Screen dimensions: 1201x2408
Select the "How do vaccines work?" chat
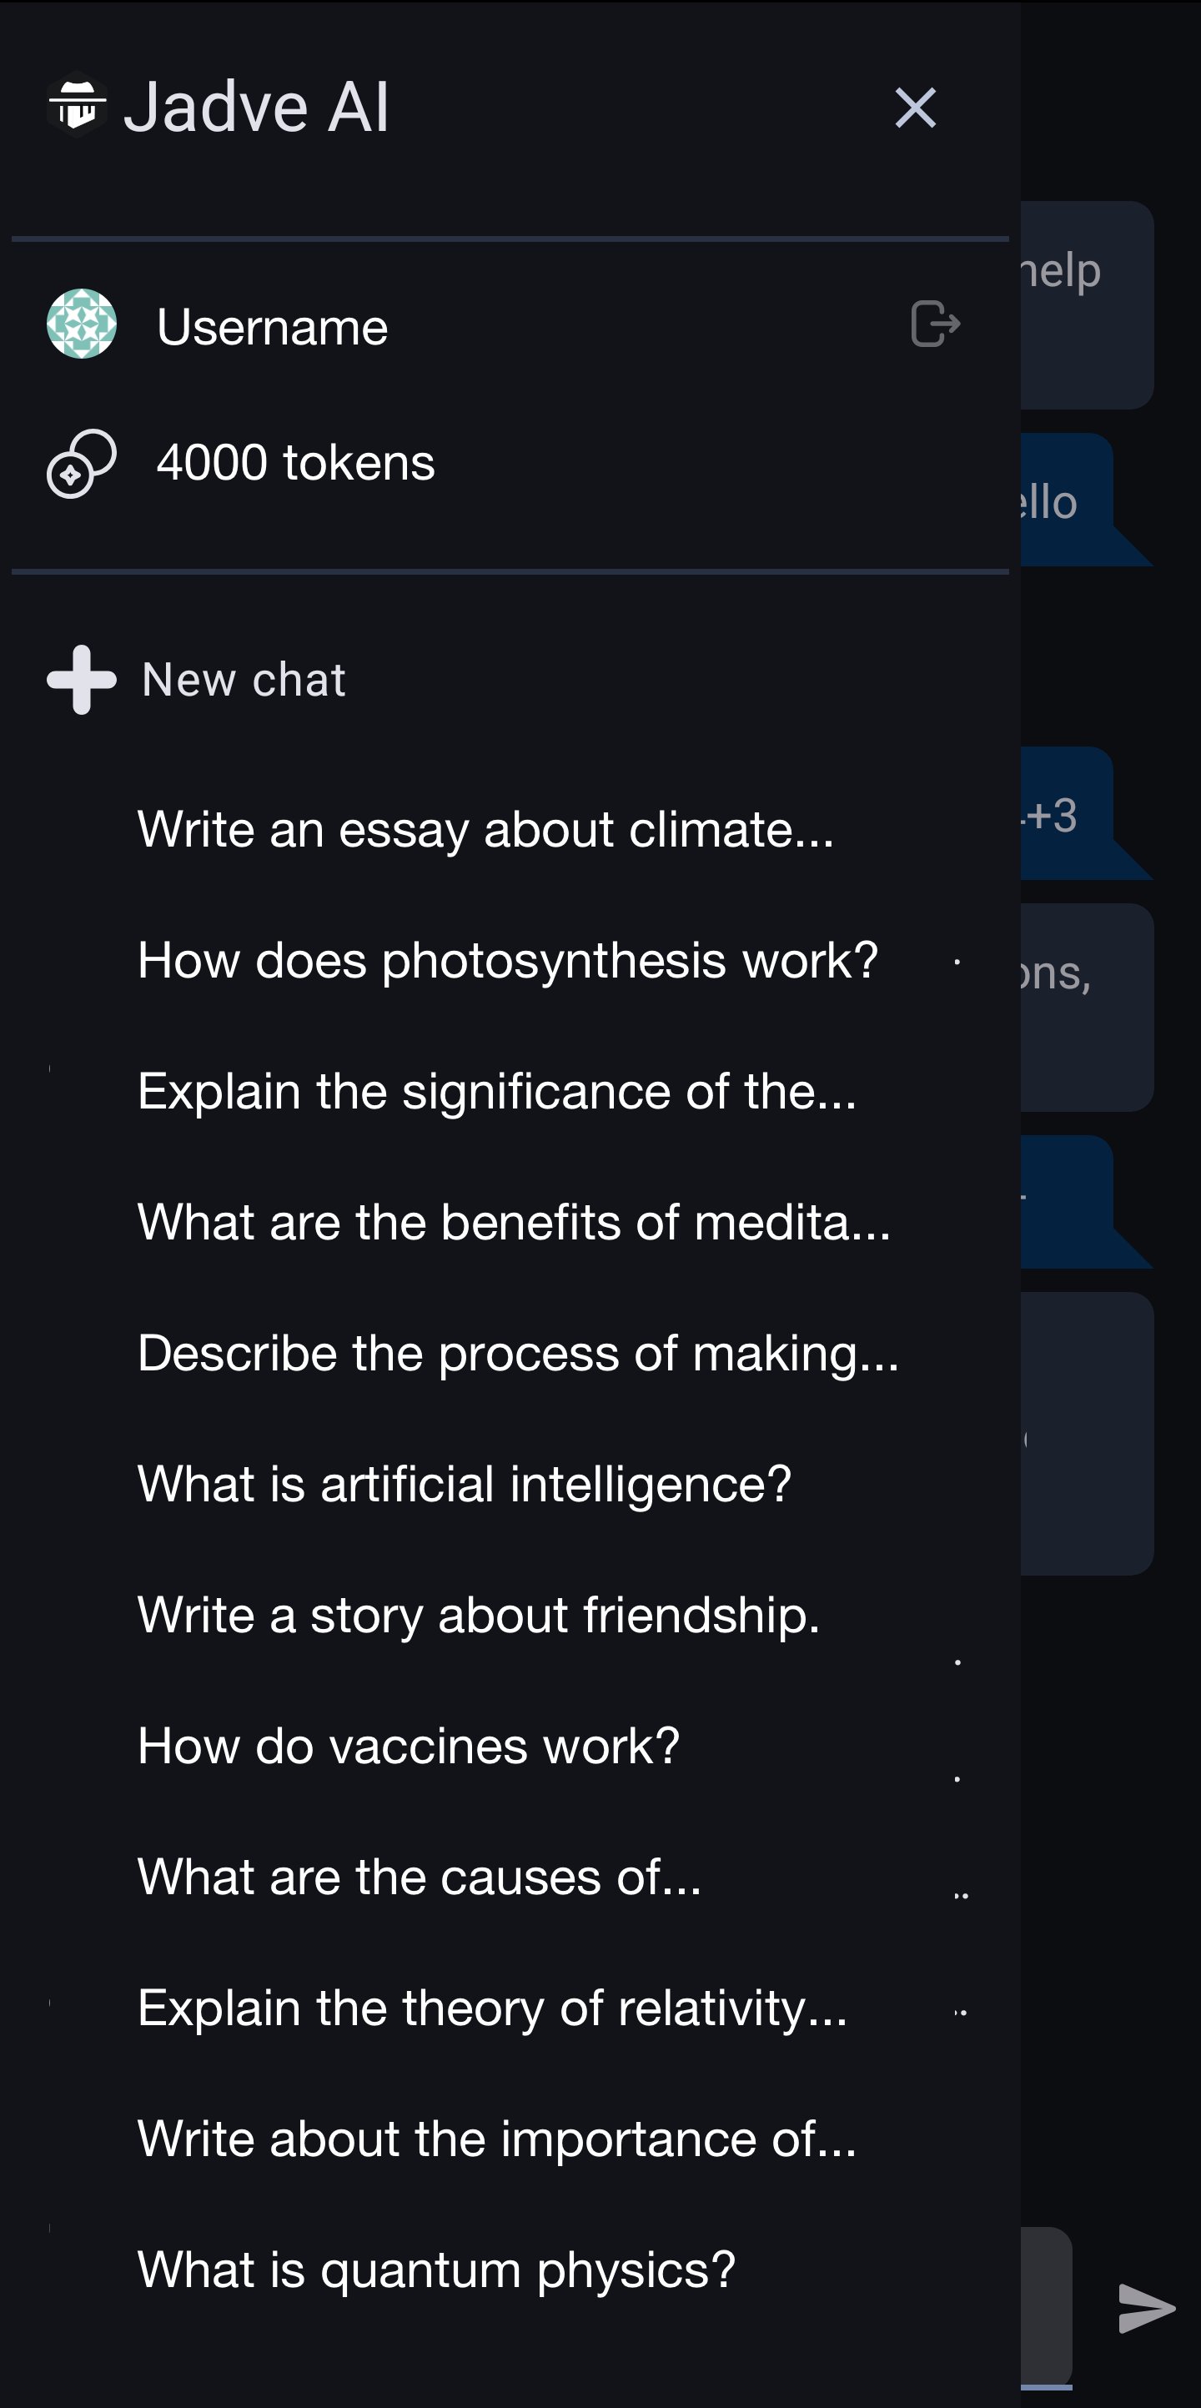pos(409,1747)
